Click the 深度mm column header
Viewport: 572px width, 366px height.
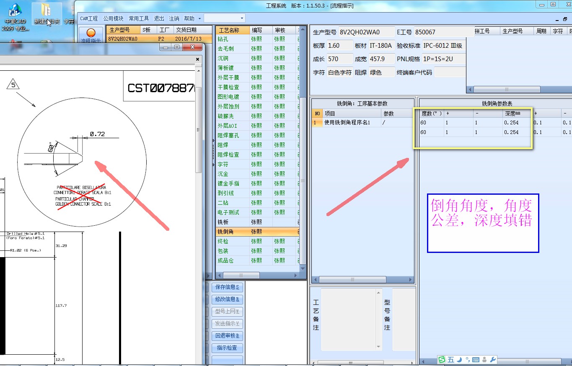coord(517,113)
